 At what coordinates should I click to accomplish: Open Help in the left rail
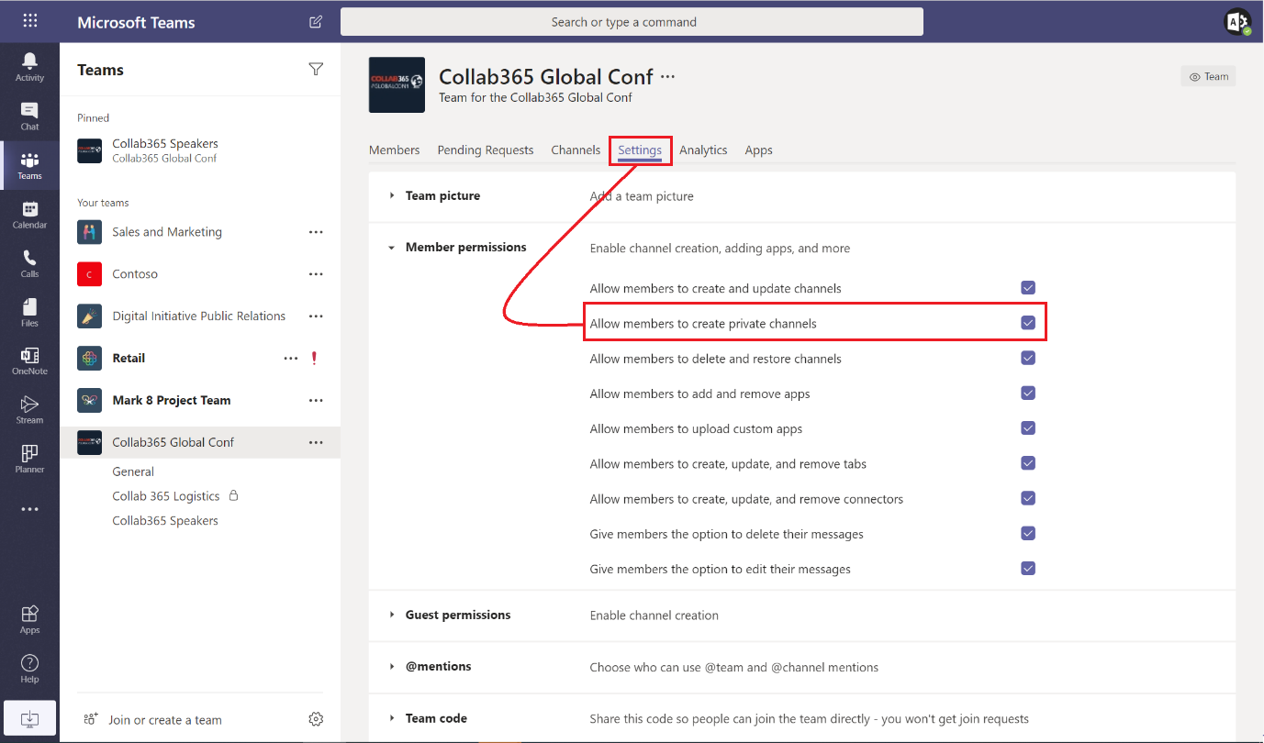29,669
